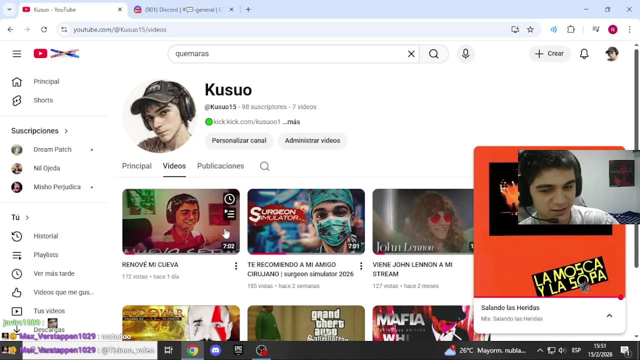The width and height of the screenshot is (640, 360).
Task: Click the search magnifier button
Action: click(433, 53)
